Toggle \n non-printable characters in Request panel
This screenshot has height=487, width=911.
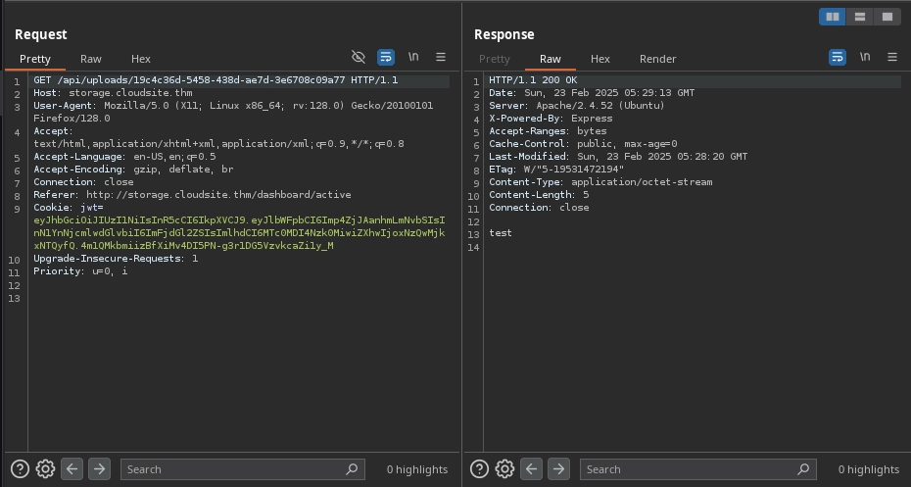(414, 58)
